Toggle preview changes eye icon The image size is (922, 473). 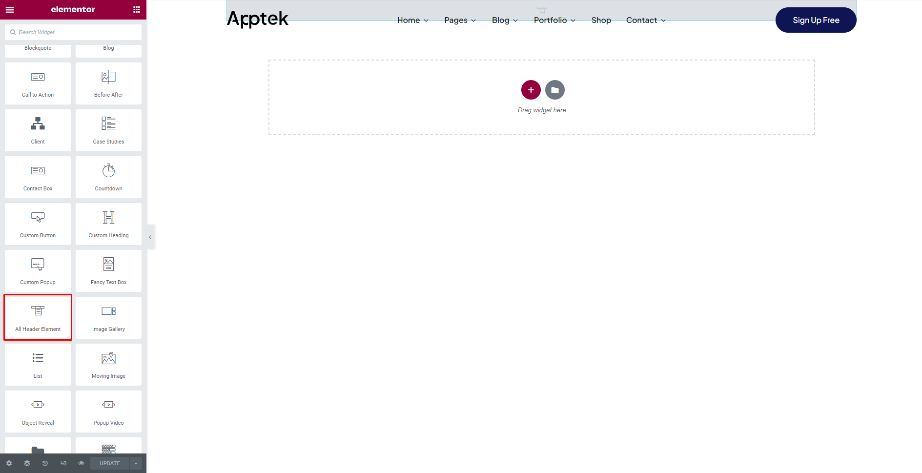[81, 463]
